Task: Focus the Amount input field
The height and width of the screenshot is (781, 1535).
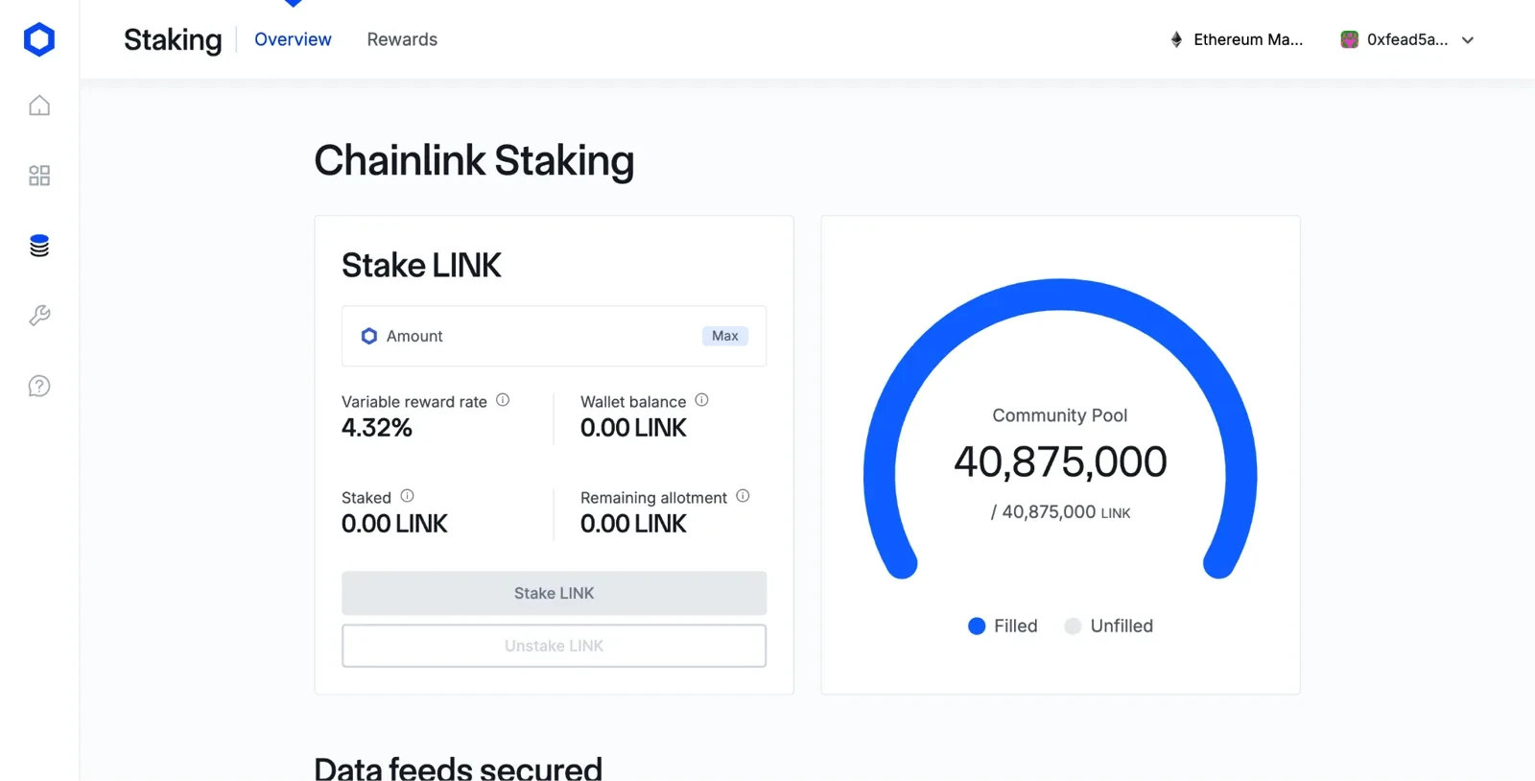Action: tap(555, 336)
